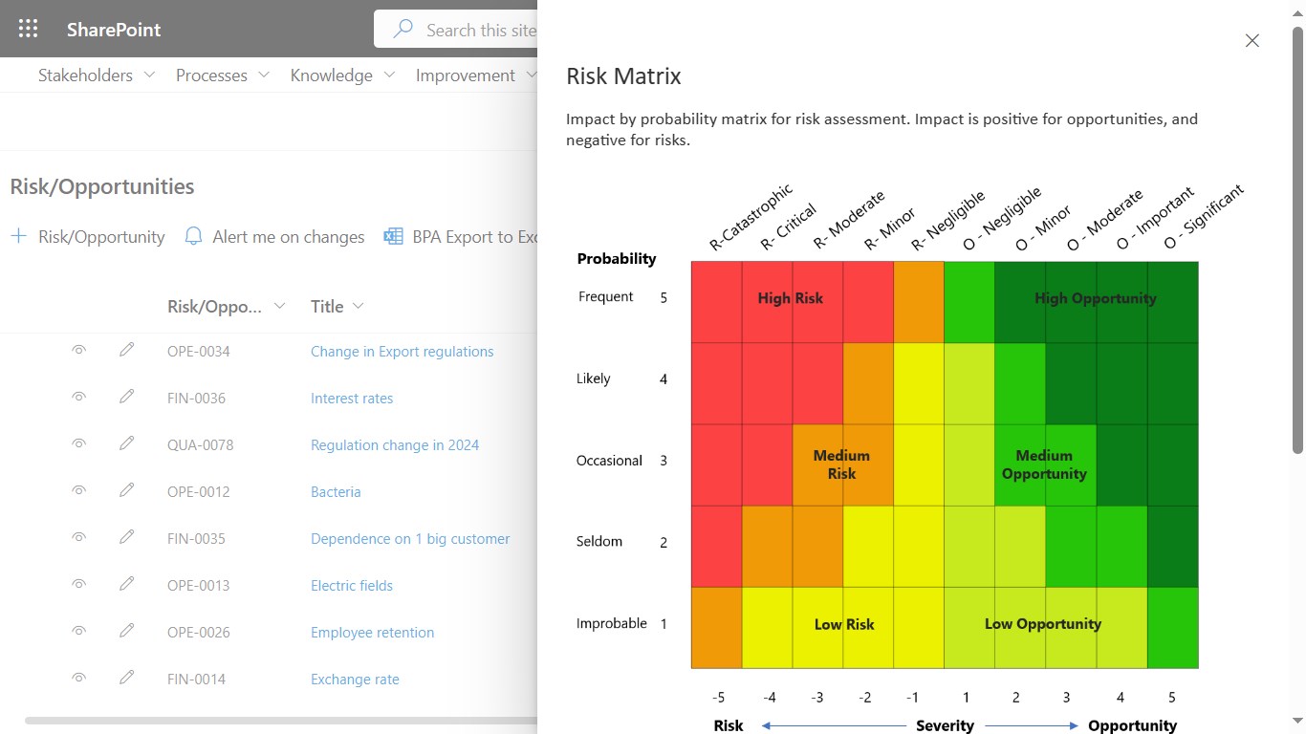Click the search magnifier icon

(x=403, y=30)
